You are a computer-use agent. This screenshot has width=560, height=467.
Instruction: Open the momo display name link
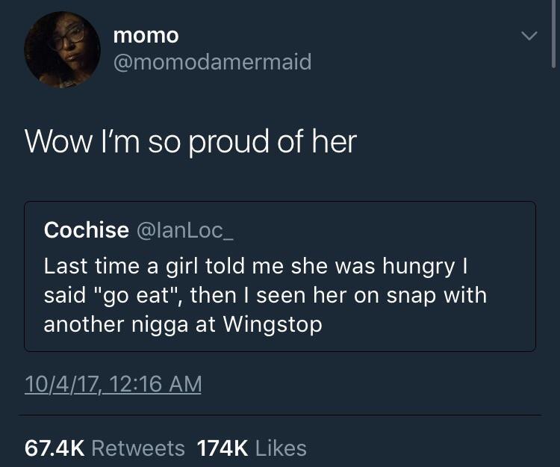coord(146,34)
